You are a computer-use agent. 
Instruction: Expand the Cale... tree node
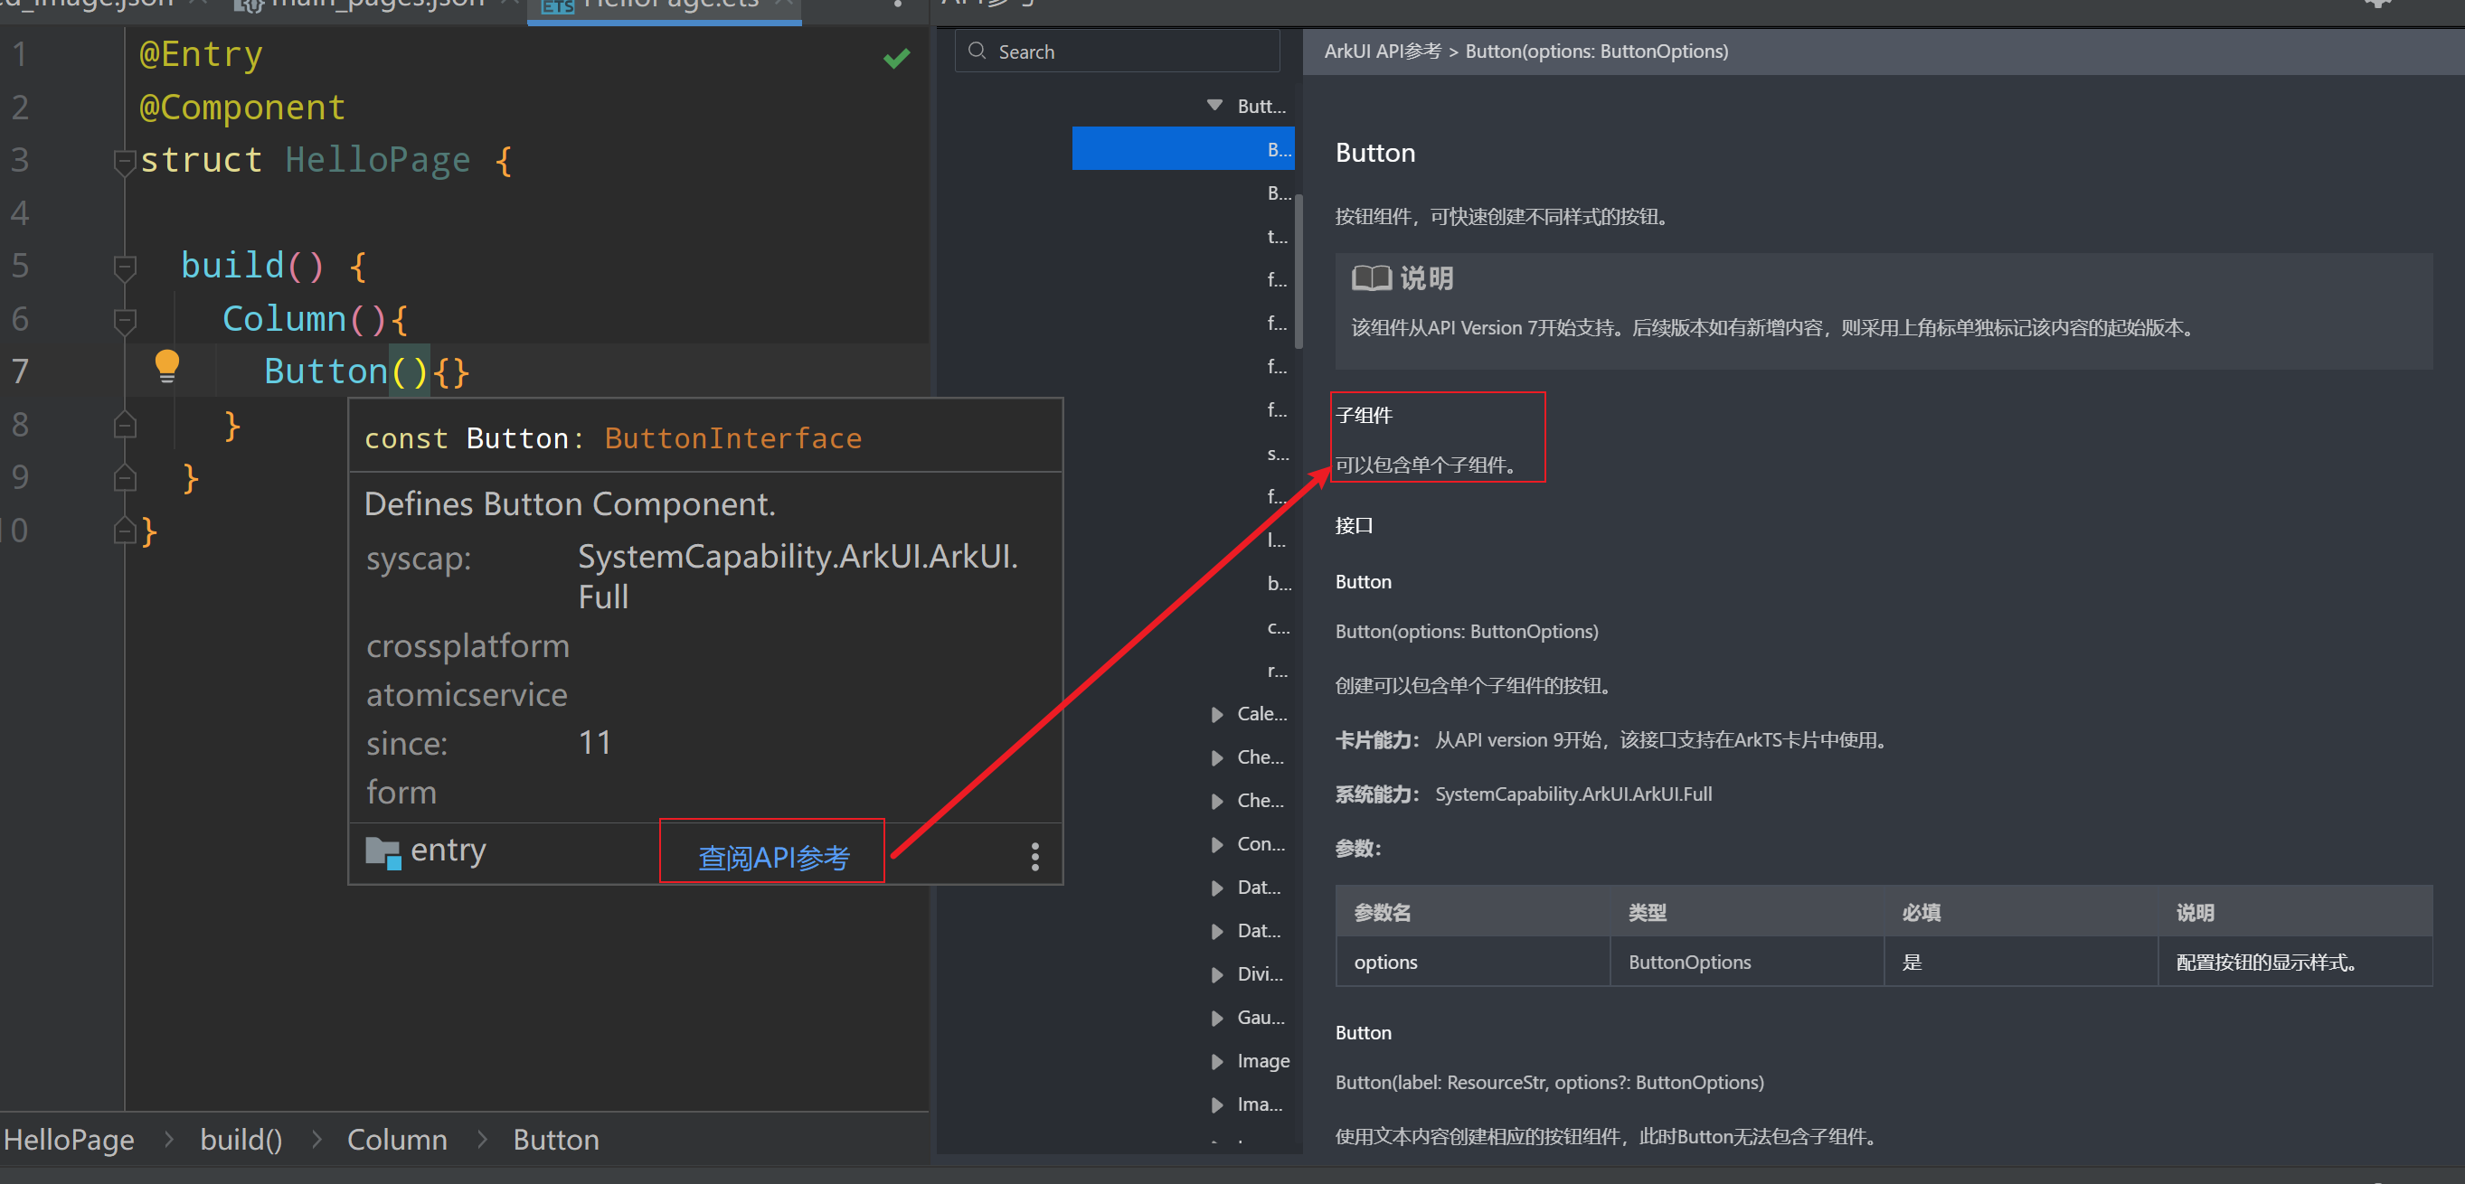point(1216,714)
